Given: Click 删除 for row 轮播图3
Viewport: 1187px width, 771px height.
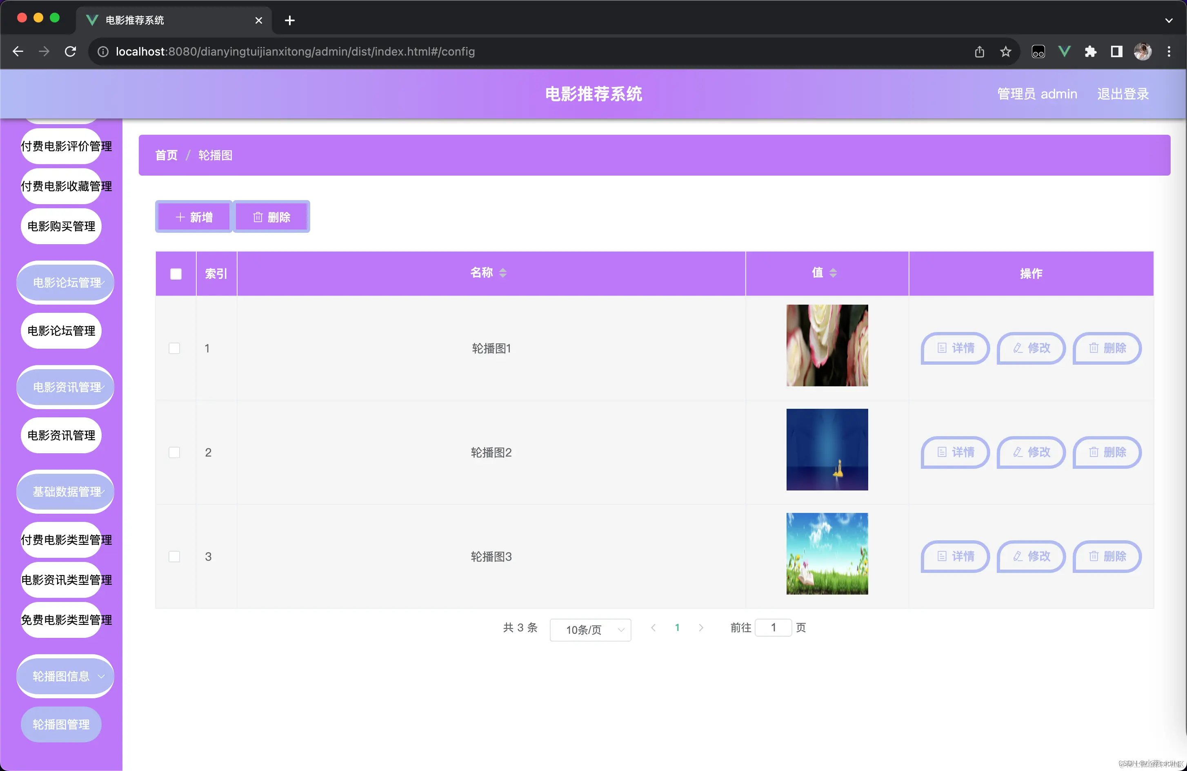Looking at the screenshot, I should click(x=1107, y=556).
